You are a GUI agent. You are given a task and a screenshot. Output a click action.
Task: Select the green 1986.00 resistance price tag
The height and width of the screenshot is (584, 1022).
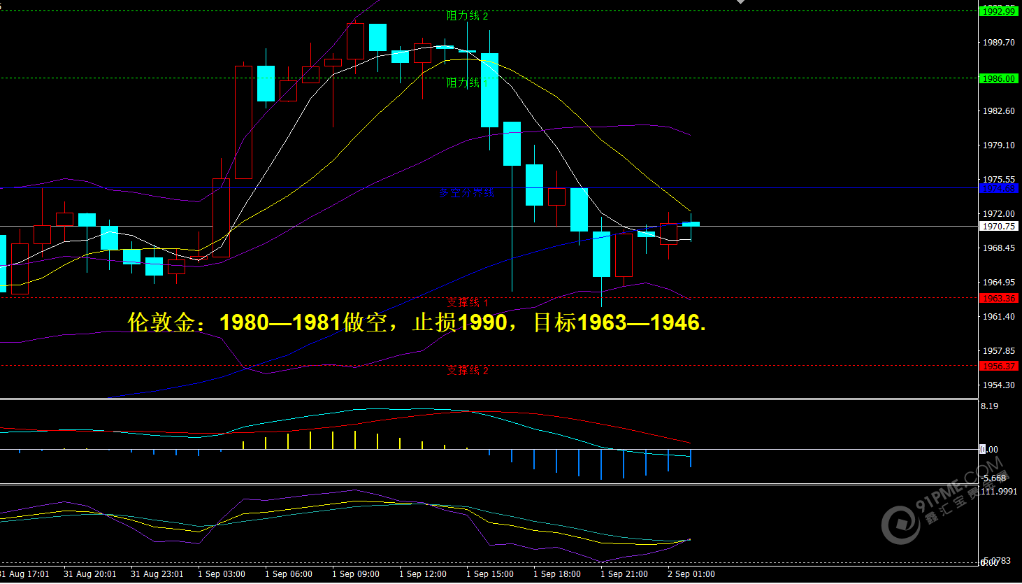(x=998, y=79)
